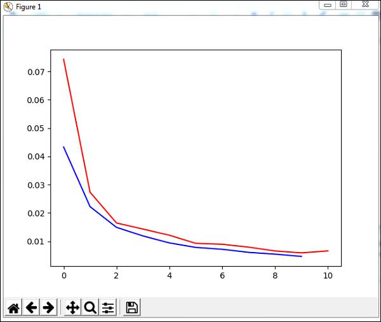Click the 0.03 y-axis label
This screenshot has width=381, height=322.
click(36, 185)
